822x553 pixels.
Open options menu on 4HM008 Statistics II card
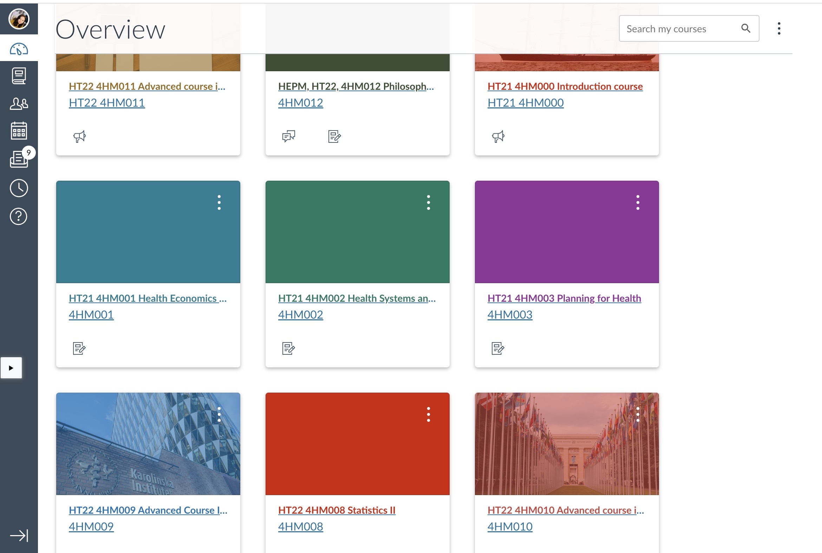[428, 414]
